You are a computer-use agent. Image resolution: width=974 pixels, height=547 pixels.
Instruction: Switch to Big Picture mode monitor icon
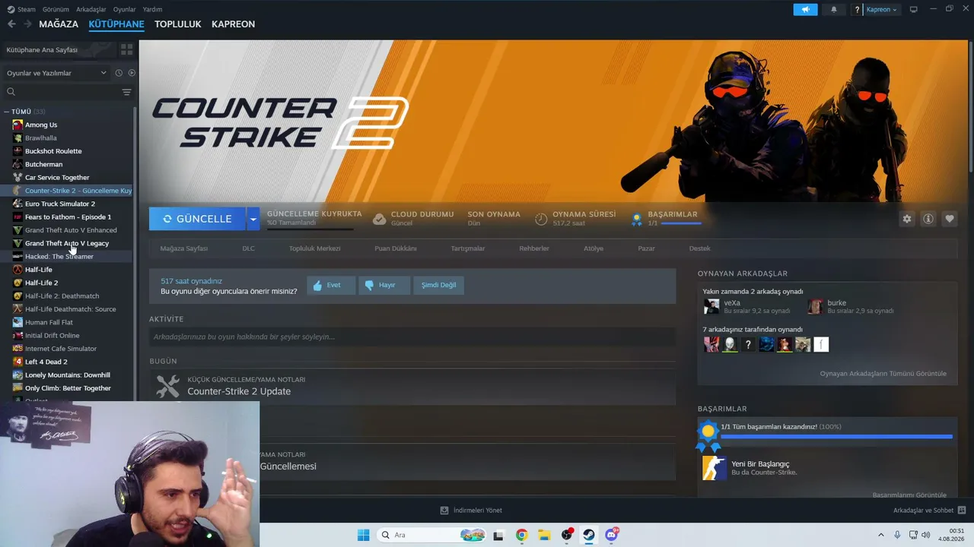point(914,9)
